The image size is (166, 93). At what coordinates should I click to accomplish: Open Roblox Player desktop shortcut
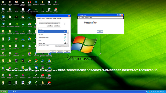49,10
